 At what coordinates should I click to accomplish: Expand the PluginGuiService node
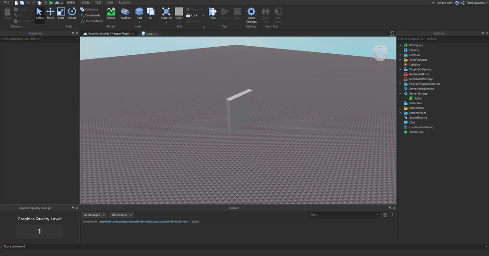[400, 69]
